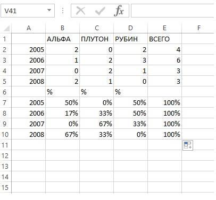Select row 11 header
Screen dimensions: 216x200
click(5, 145)
